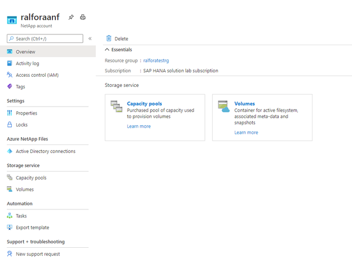
Task: Click the Resource group label
Action: point(121,60)
